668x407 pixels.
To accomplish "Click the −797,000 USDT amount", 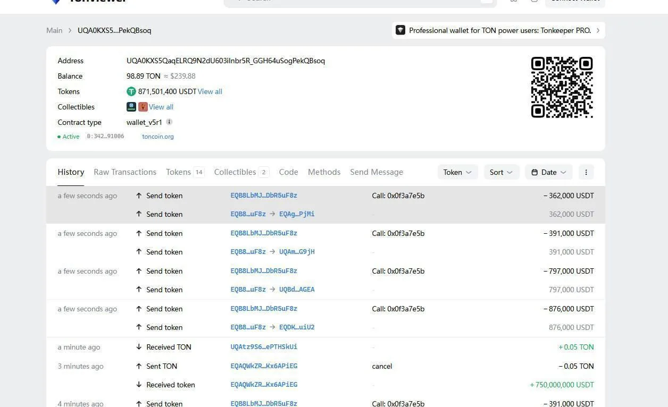I will [x=569, y=271].
